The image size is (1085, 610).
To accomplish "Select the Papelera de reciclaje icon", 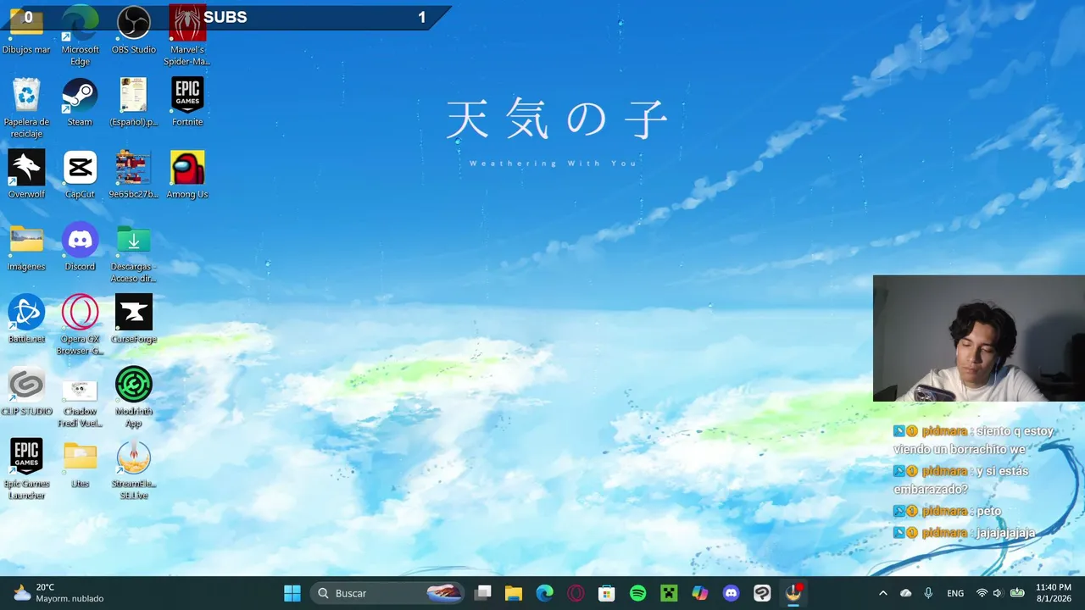I will [26, 108].
